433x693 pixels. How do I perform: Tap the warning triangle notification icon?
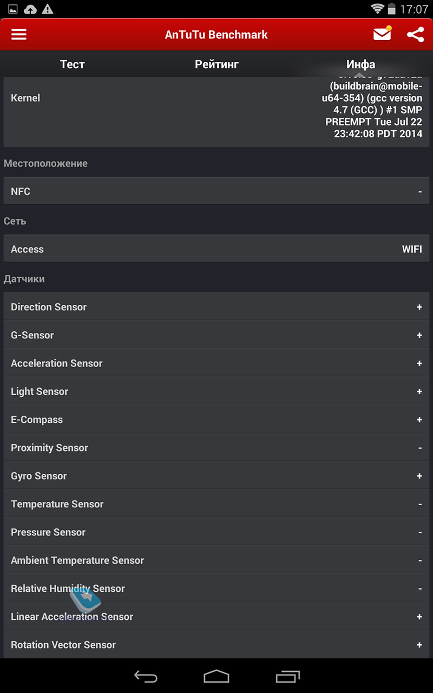(x=48, y=9)
